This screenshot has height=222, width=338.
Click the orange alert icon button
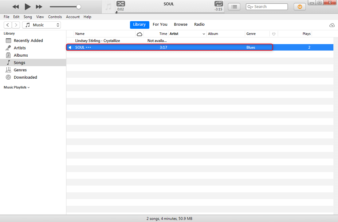pyautogui.click(x=300, y=7)
